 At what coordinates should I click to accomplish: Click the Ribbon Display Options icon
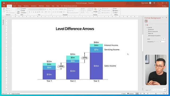[x=154, y=3]
